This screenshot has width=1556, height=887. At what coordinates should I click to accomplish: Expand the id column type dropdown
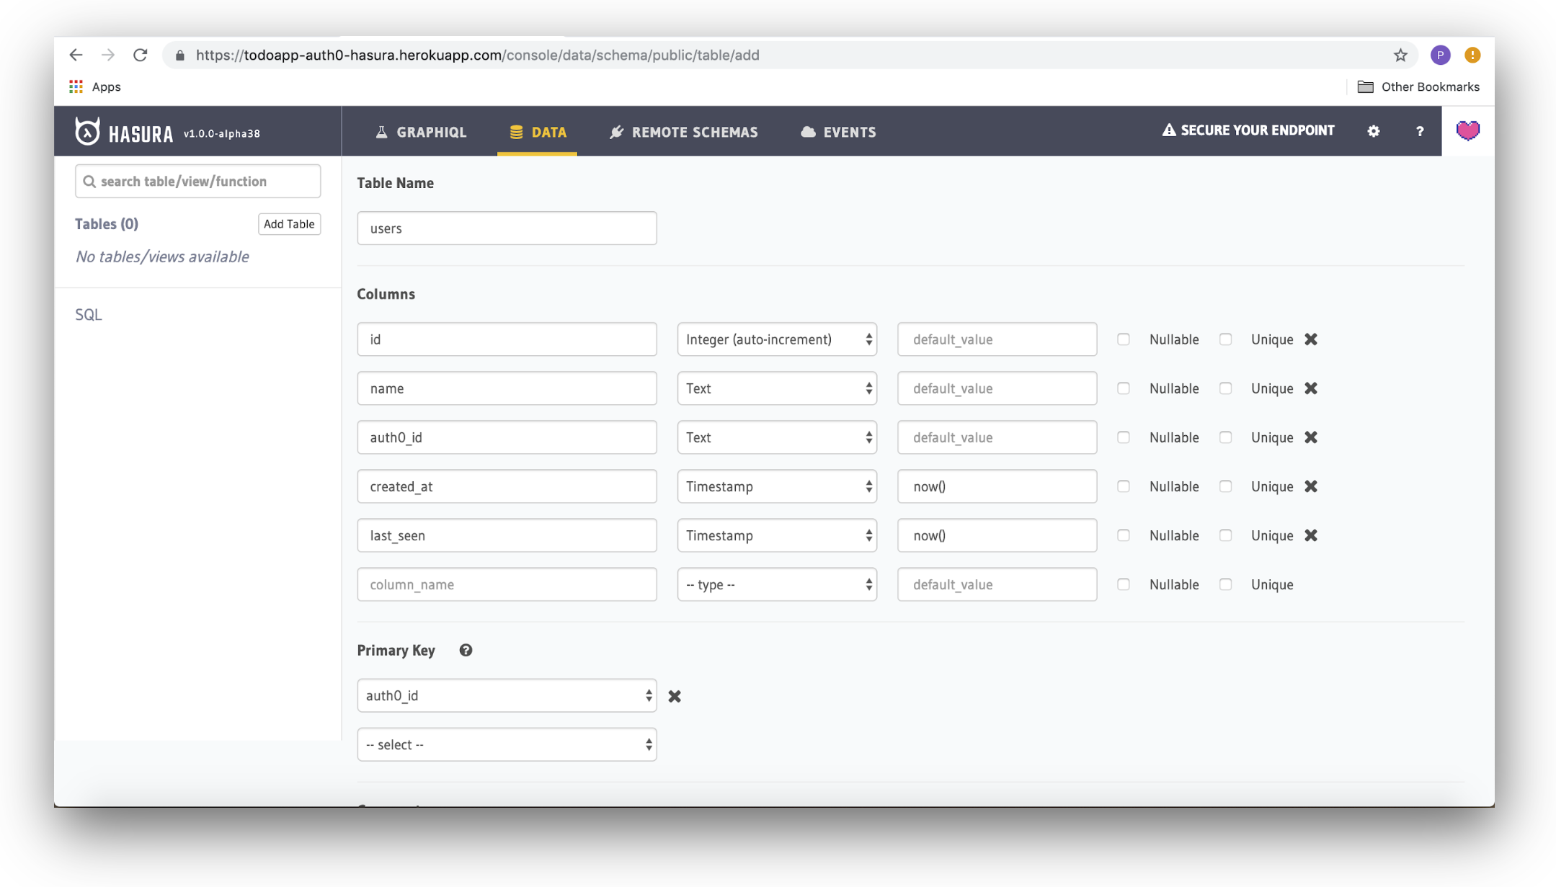(x=777, y=339)
